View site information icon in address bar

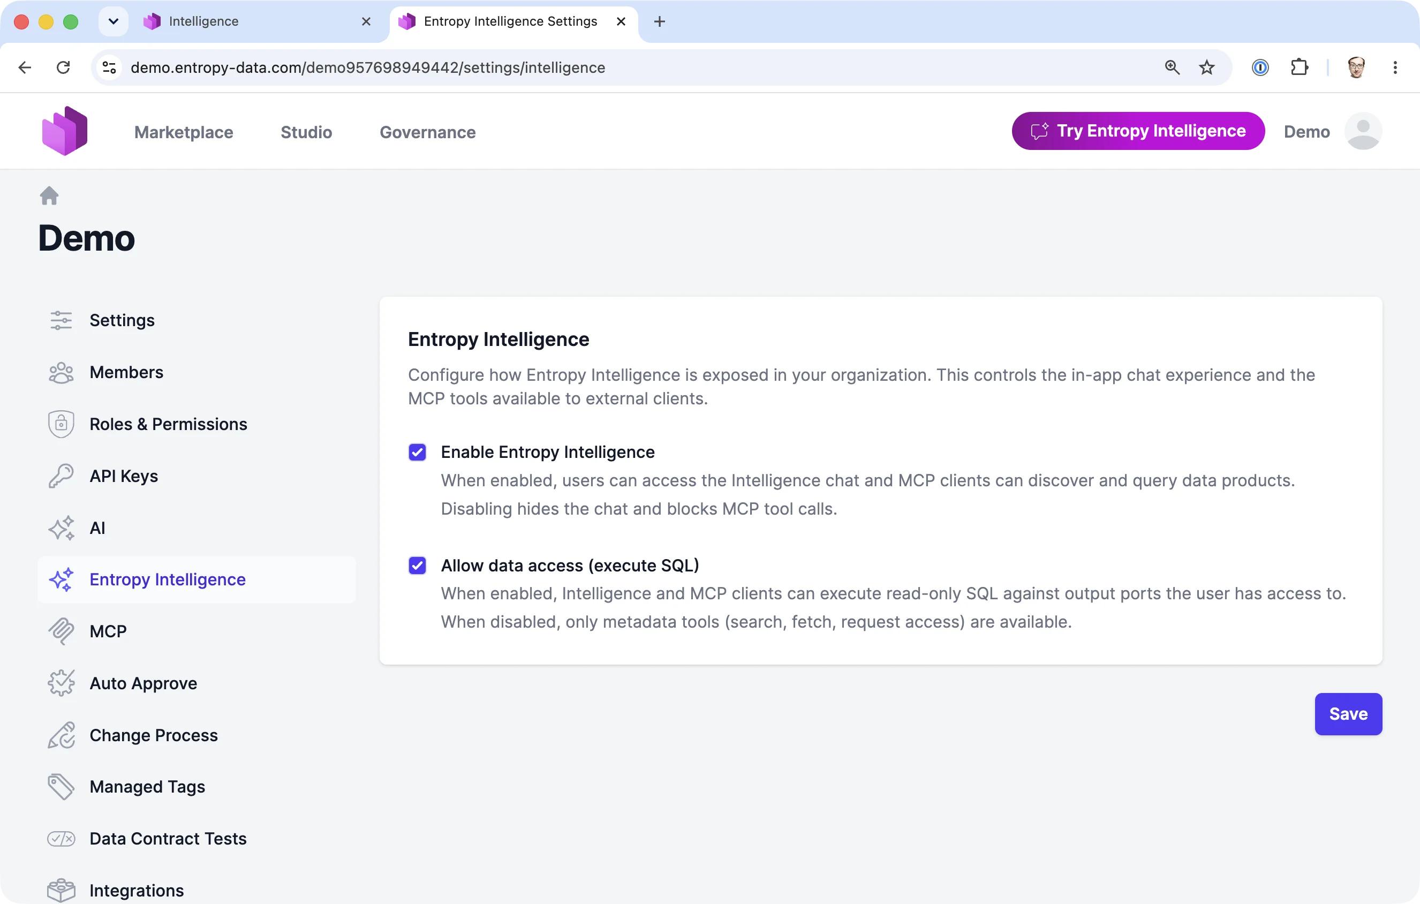coord(110,67)
